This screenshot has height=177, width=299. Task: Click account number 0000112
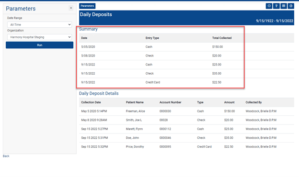click(165, 129)
